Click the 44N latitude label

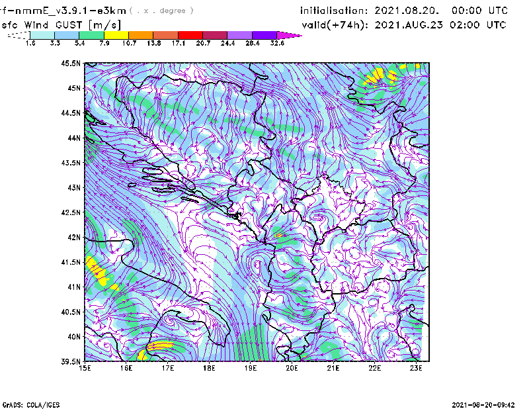point(74,138)
